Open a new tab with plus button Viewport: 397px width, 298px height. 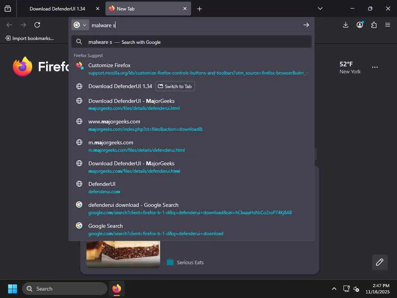coord(200,9)
